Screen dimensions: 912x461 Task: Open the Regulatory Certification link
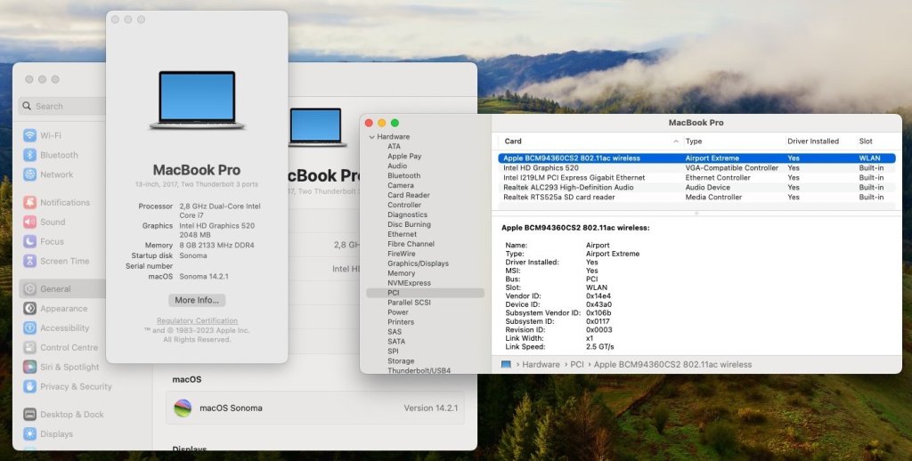click(x=197, y=320)
